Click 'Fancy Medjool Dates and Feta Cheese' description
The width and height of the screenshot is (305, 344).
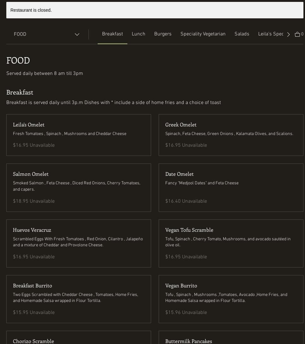click(202, 183)
